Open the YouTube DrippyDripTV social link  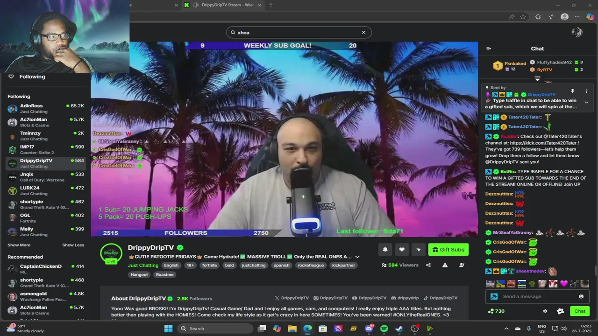pyautogui.click(x=370, y=298)
